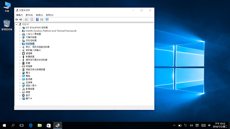The image size is (230, 129).
Task: Expand the 網路介面卡 network adapters arrow
Action: pyautogui.click(x=20, y=86)
